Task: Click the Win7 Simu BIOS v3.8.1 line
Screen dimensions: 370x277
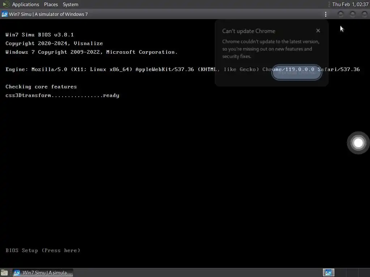Action: tap(40, 35)
